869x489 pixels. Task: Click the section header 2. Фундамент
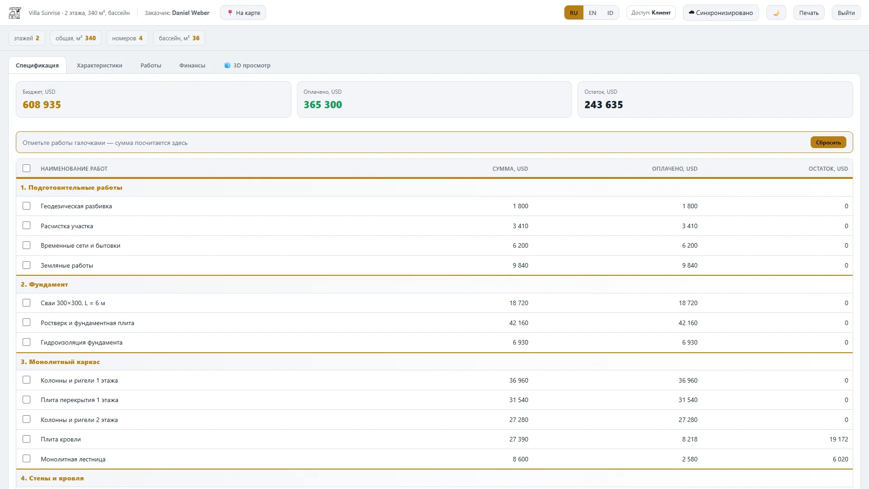click(x=44, y=284)
